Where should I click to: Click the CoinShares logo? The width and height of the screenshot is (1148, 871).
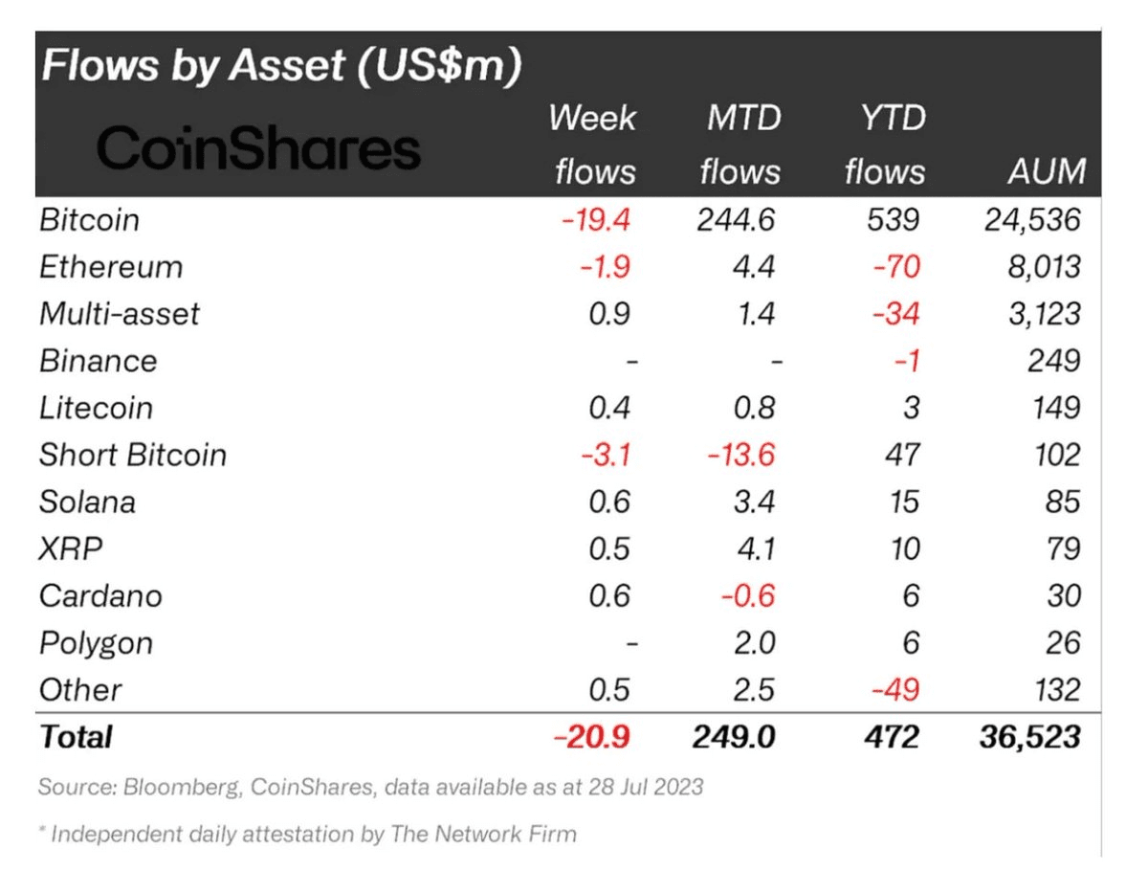tap(258, 149)
